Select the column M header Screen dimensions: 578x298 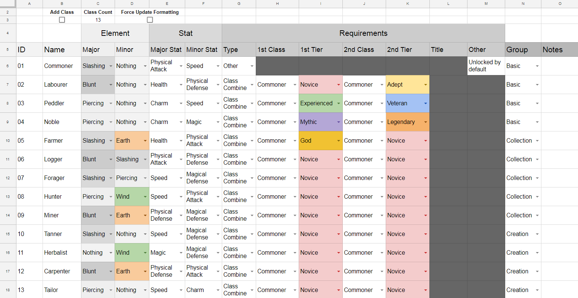(486, 4)
